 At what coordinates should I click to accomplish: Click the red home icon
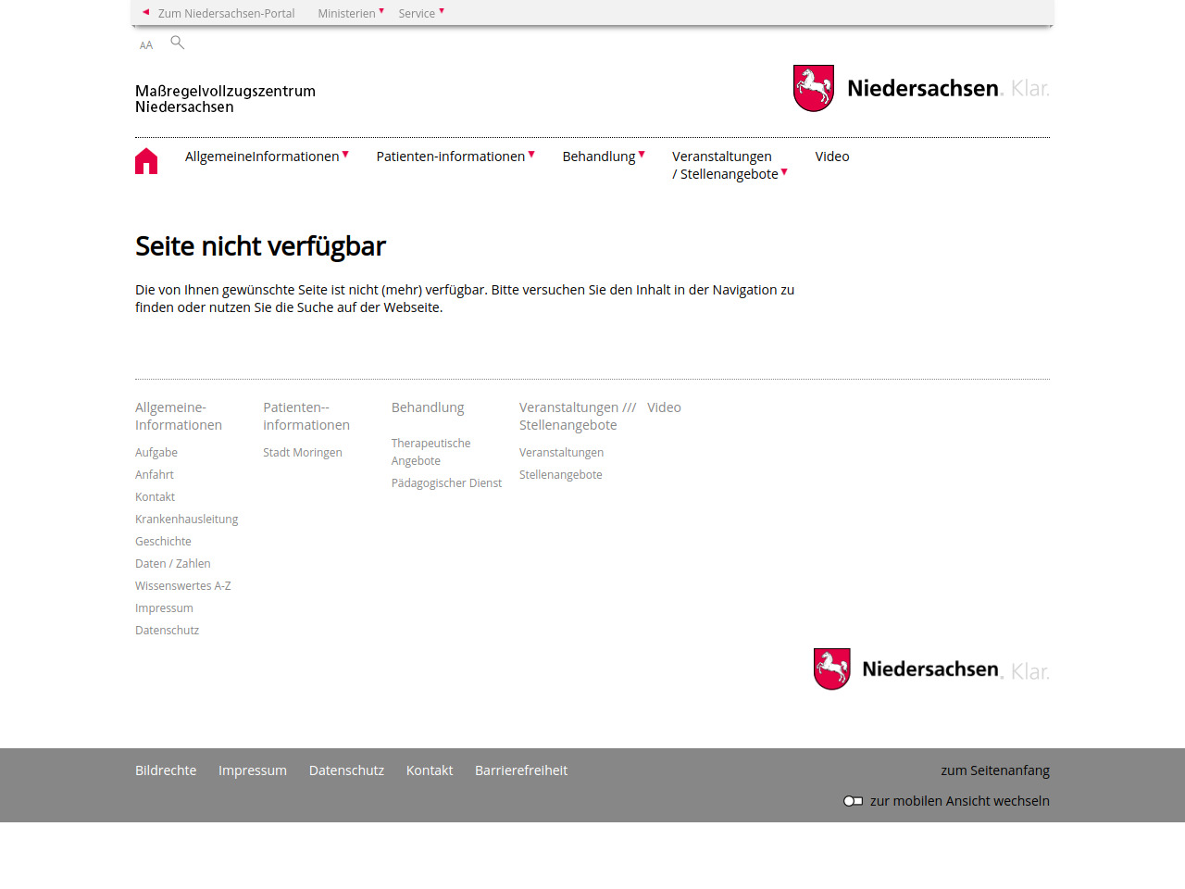(x=146, y=161)
